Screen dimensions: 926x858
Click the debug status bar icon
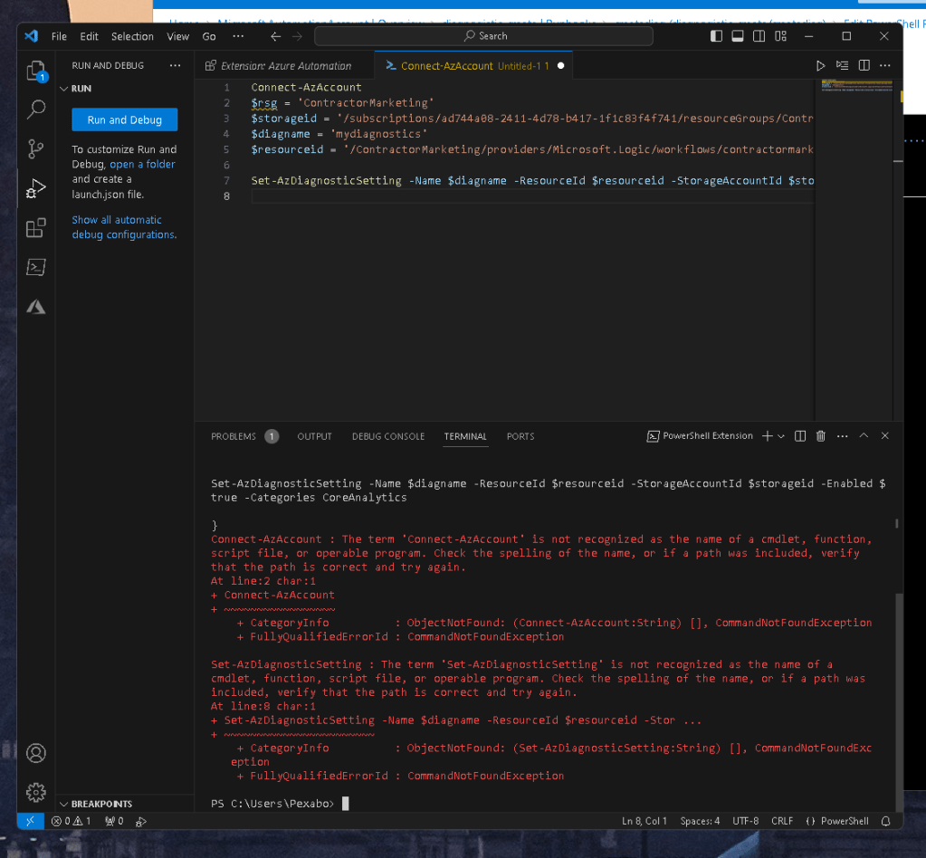point(141,821)
